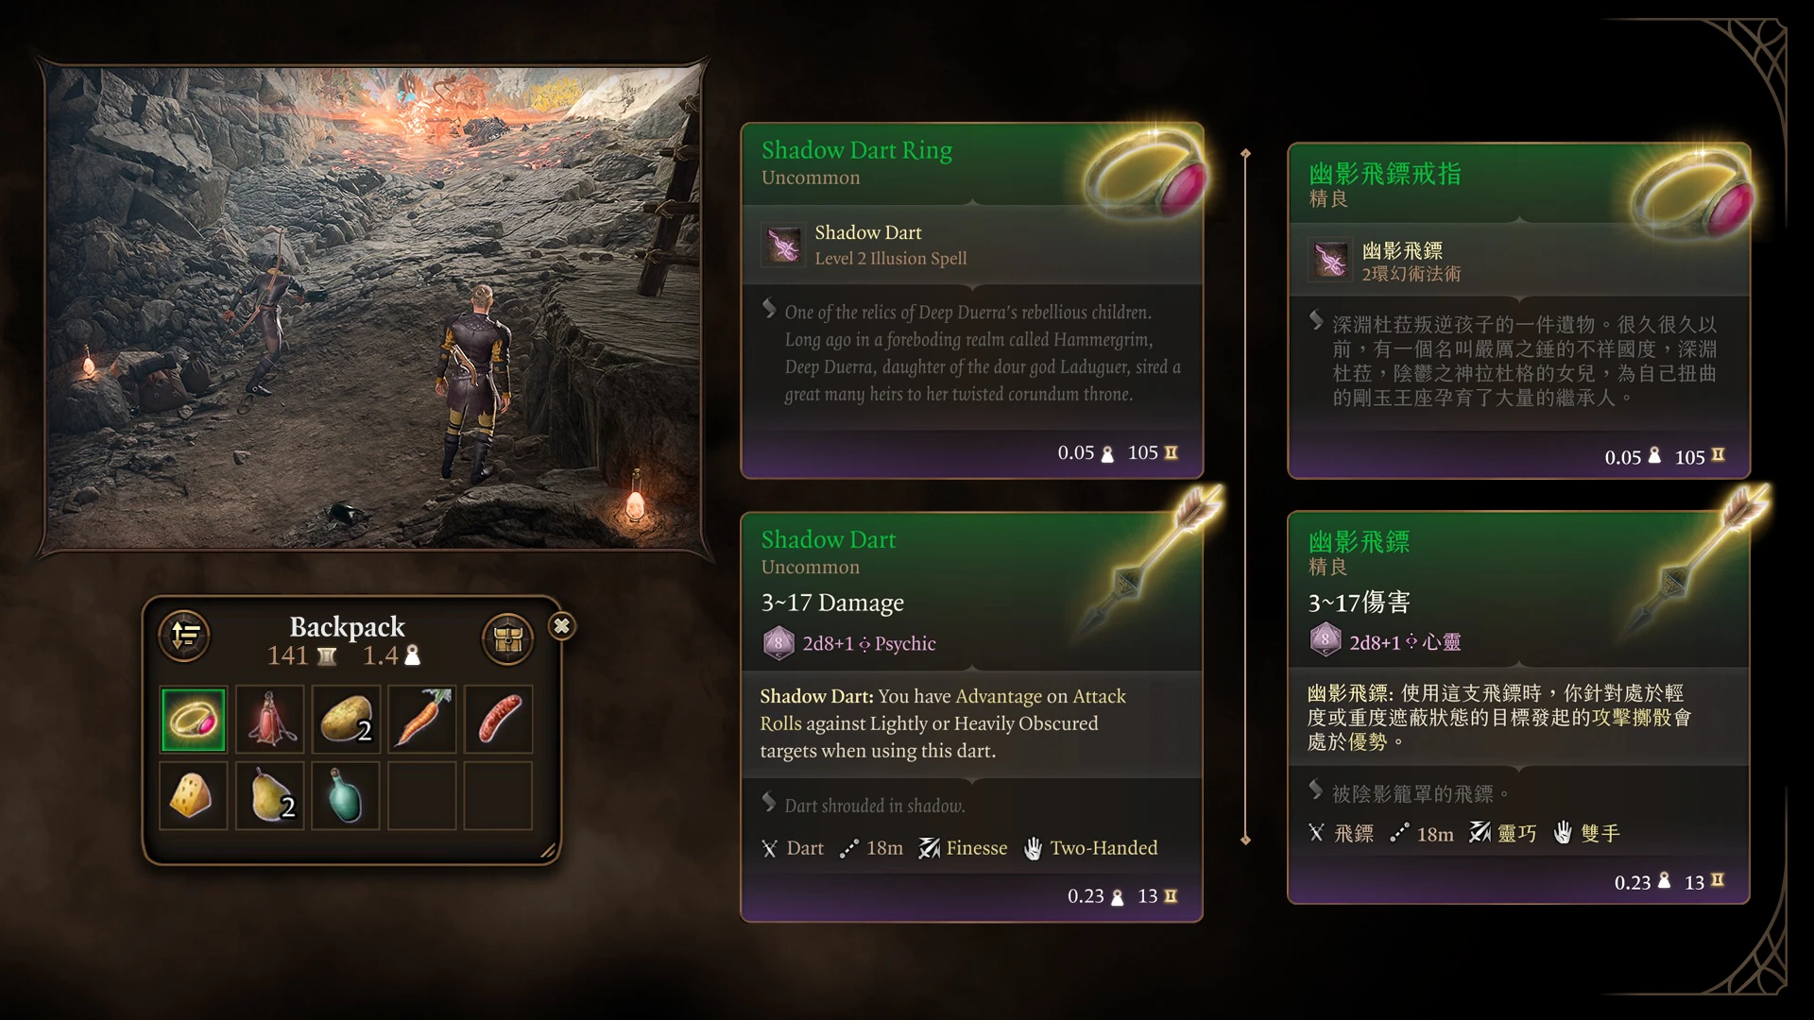Click the 2d8+1 Psychic damage die icon
The width and height of the screenshot is (1814, 1020).
(778, 643)
